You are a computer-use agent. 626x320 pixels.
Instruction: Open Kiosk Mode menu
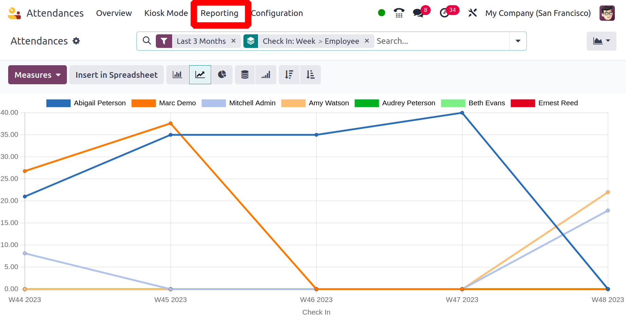pos(166,13)
